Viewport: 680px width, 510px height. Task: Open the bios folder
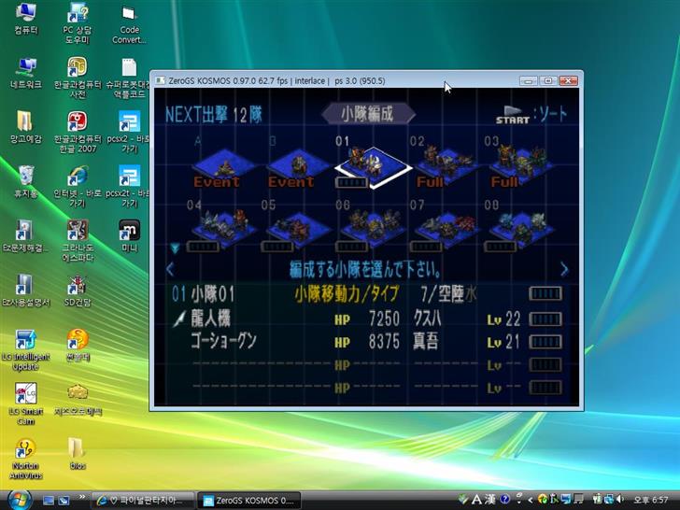[78, 454]
